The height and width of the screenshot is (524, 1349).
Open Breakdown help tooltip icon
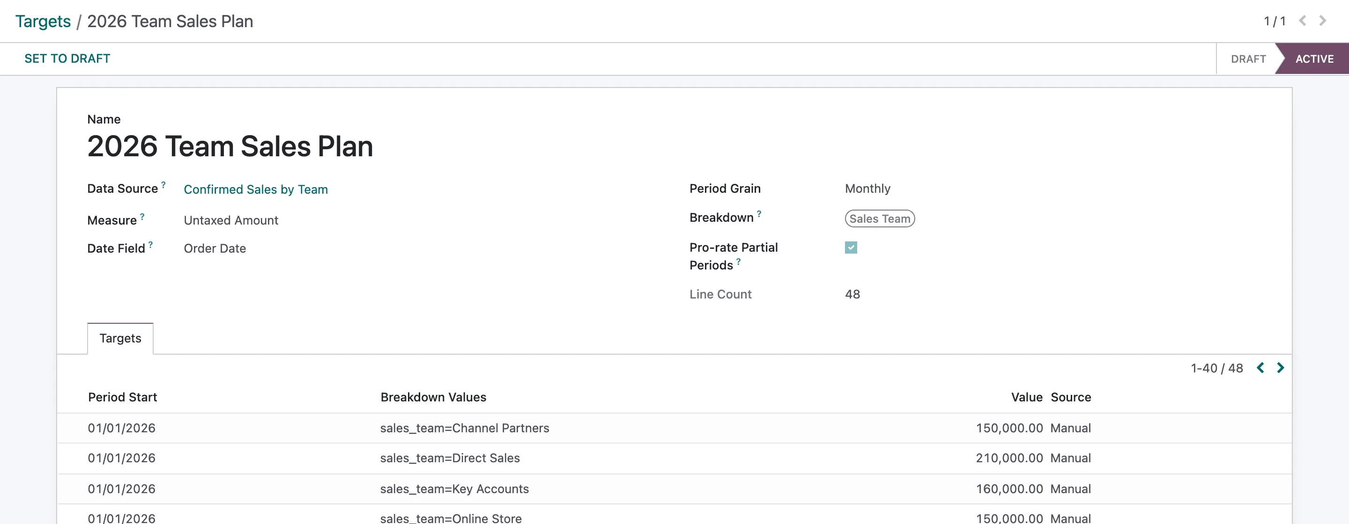[x=759, y=213]
